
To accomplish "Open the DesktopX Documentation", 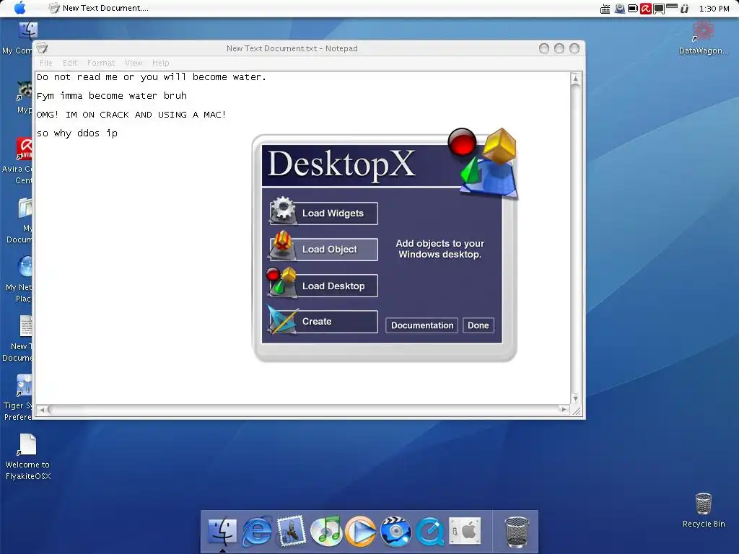I will (421, 325).
